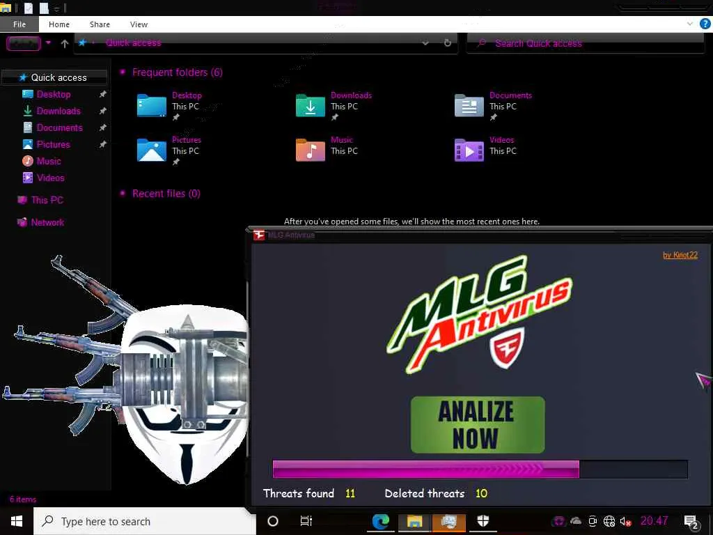Click the pin icon beside sidebar Documents
Viewport: 713px width, 535px height.
click(x=103, y=128)
